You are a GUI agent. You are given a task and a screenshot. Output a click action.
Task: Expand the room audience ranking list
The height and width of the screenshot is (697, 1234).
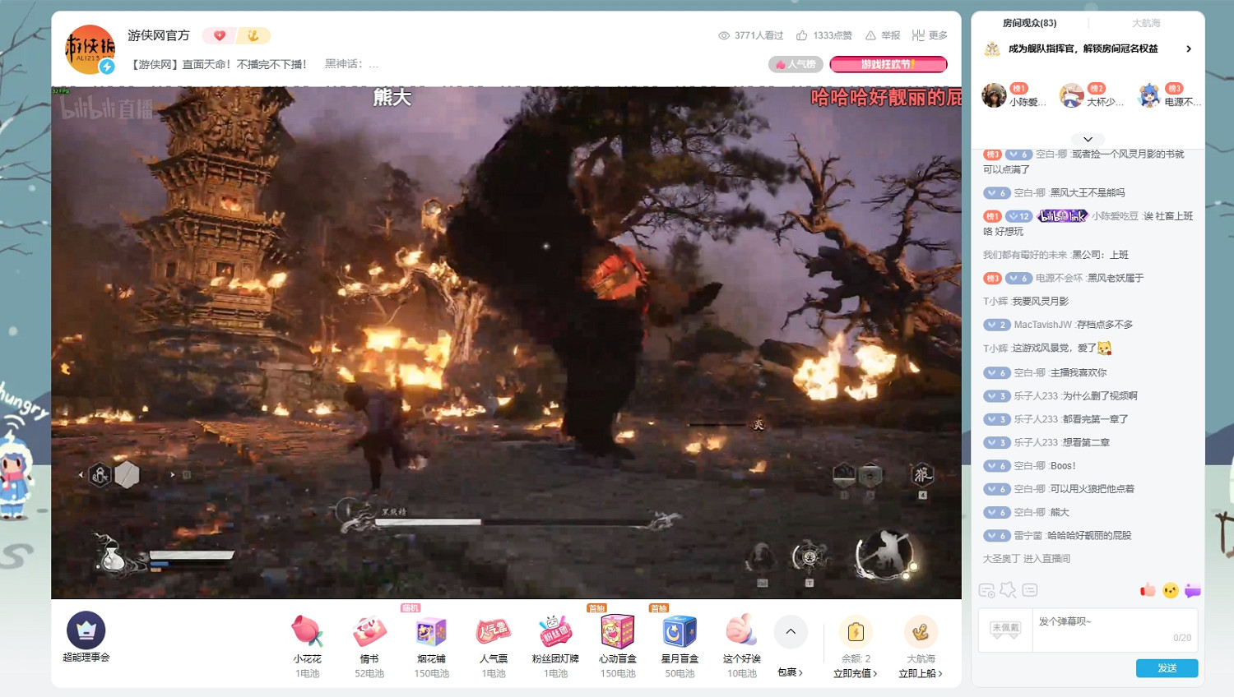point(1088,139)
